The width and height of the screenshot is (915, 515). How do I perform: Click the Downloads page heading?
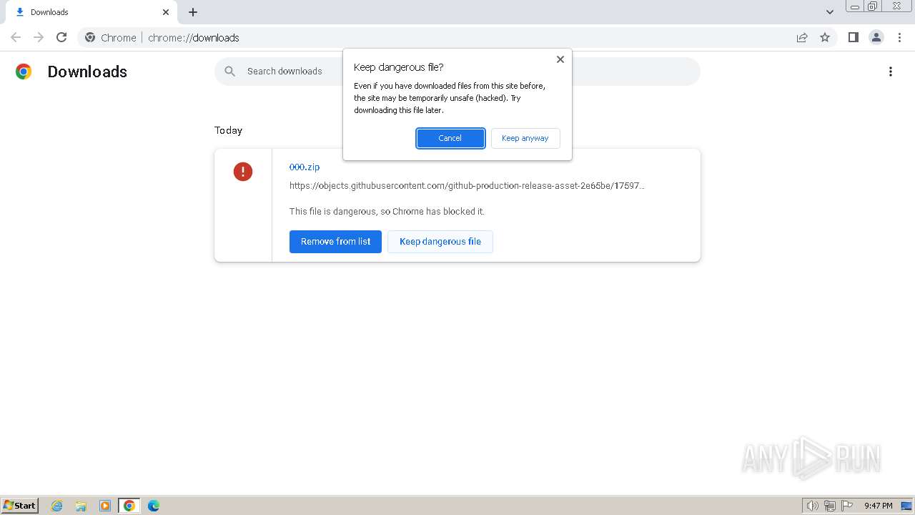(87, 72)
